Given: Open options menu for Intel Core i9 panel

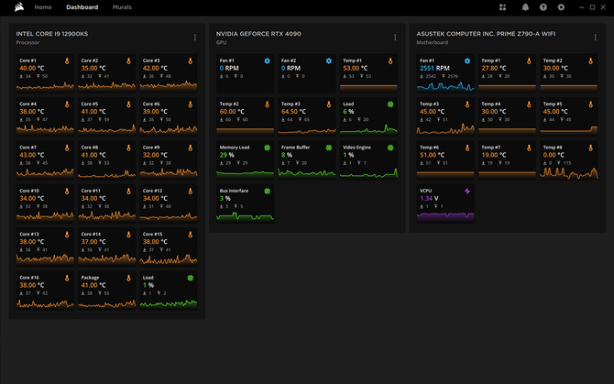Looking at the screenshot, I should tap(195, 38).
